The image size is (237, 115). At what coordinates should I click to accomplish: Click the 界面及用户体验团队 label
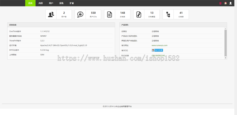click(129, 41)
